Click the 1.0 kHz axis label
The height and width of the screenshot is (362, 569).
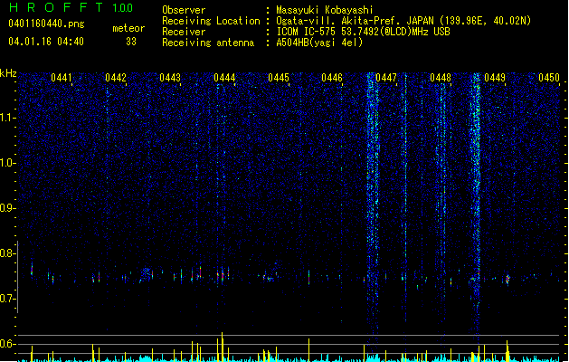(8, 163)
